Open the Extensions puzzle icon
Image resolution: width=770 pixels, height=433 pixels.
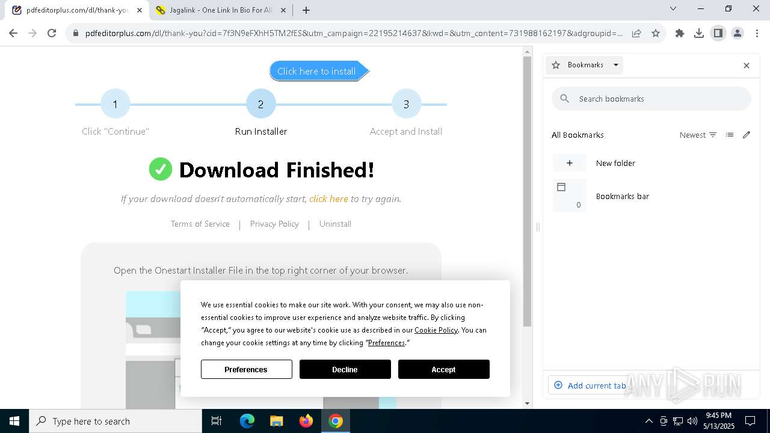pyautogui.click(x=680, y=33)
